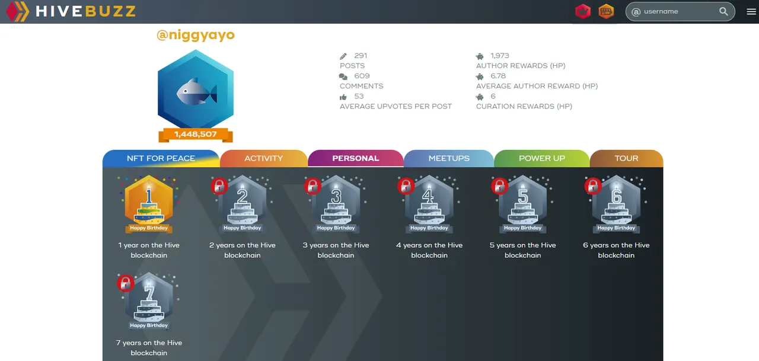759x361 pixels.
Task: Click the @niggyayo username heading
Action: pos(196,35)
